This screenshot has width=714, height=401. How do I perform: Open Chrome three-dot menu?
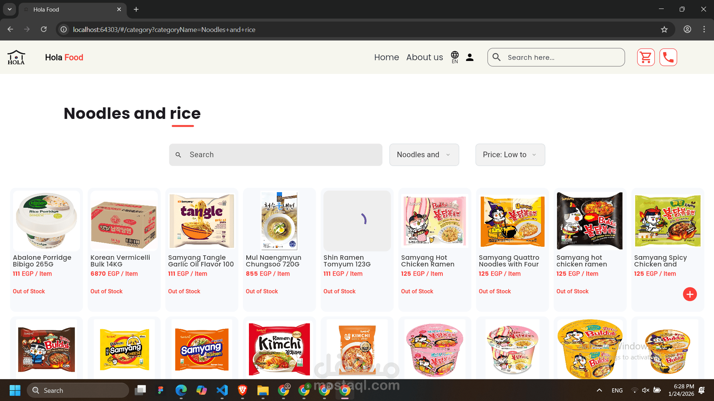click(x=704, y=29)
